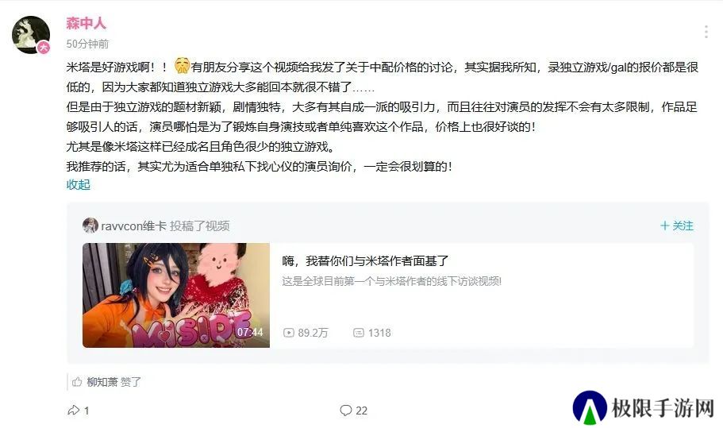
Task: Click the 森中人 profile avatar
Action: 31,35
